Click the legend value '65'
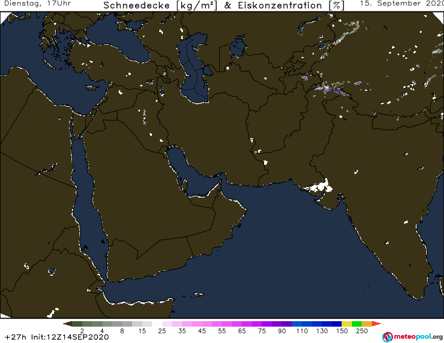Viewport: 444px width, 343px height. [x=242, y=331]
